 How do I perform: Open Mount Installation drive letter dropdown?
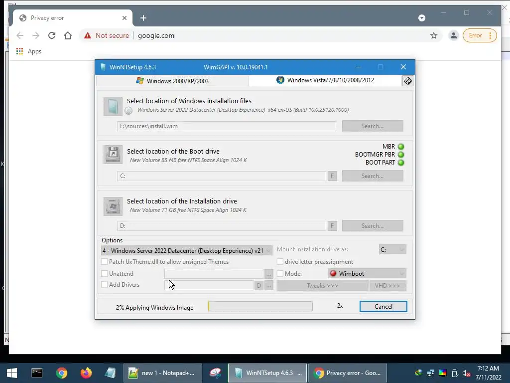click(392, 249)
